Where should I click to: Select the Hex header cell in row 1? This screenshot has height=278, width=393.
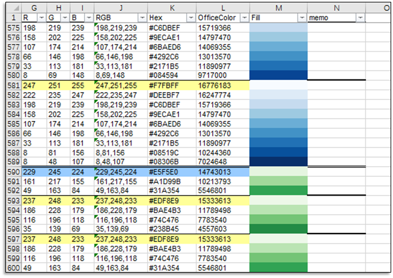(x=172, y=18)
